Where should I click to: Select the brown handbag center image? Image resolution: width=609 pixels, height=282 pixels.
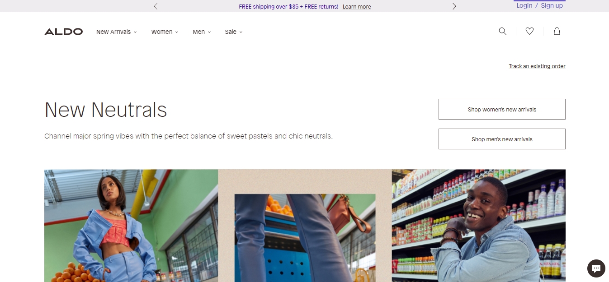305,226
